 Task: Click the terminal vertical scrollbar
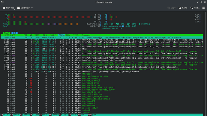pyautogui.click(x=205, y=63)
